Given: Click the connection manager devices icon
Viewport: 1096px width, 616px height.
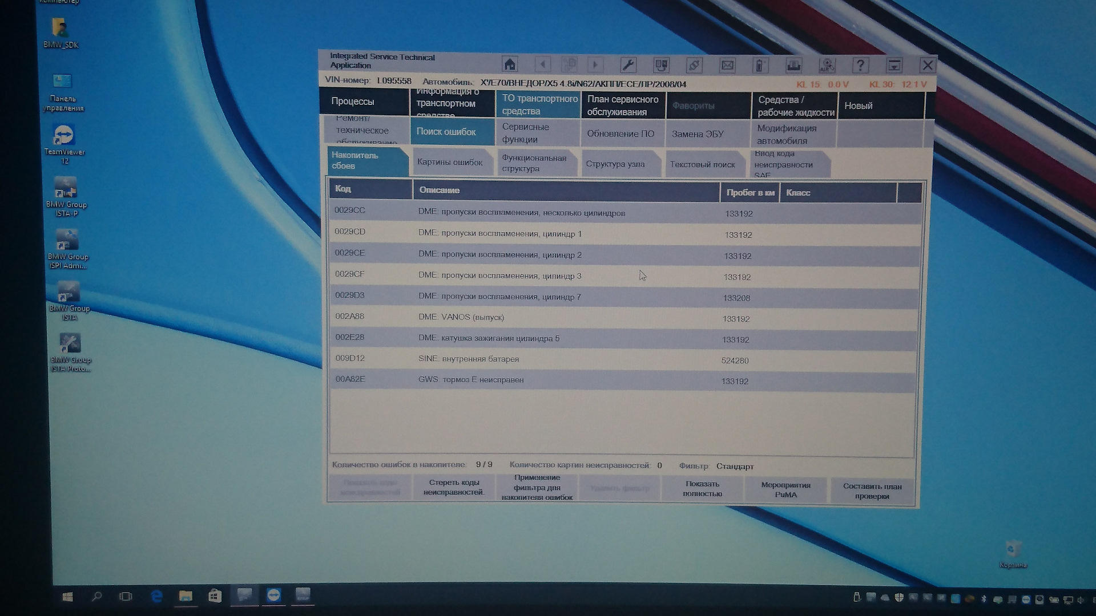Looking at the screenshot, I should pos(661,65).
